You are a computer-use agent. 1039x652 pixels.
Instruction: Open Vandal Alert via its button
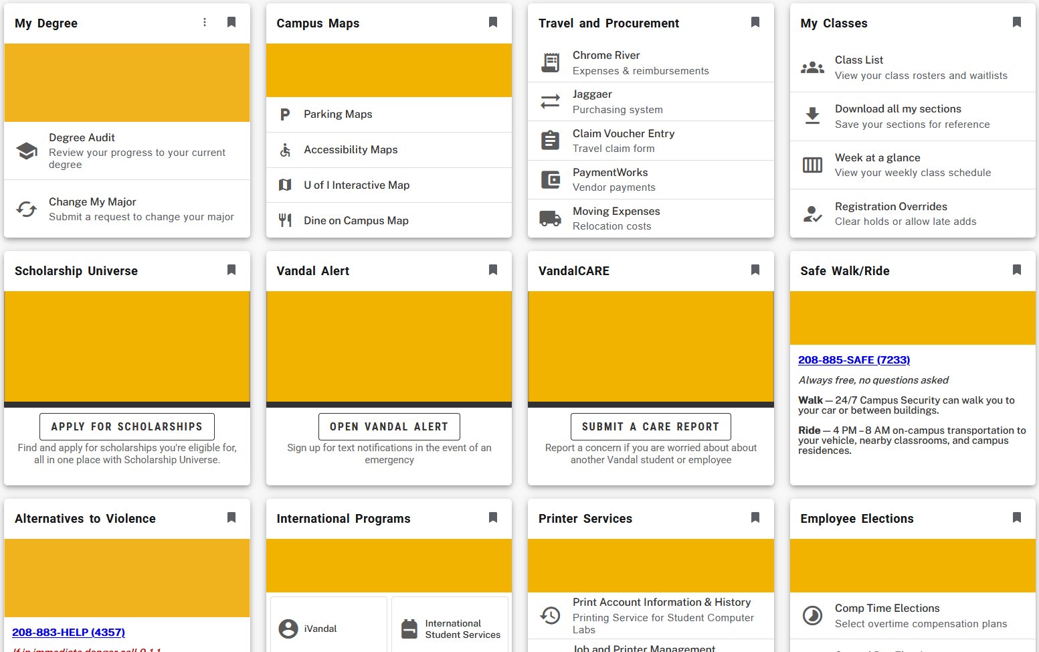[x=389, y=426]
